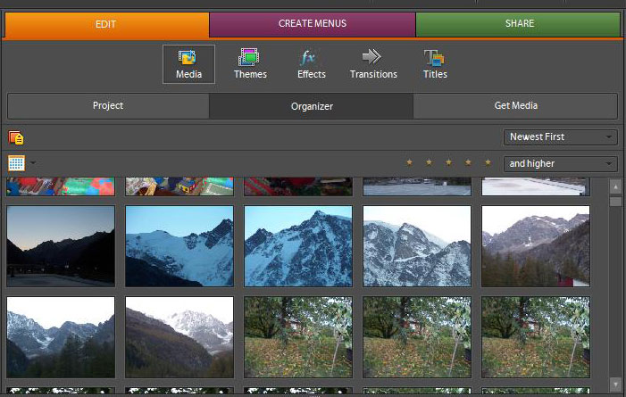The image size is (626, 397).
Task: Select the dark dusk mountain silhouette thumbnail
Action: (x=61, y=246)
